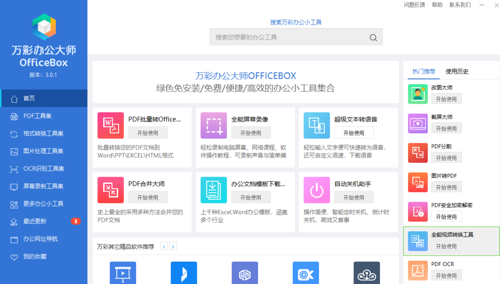The height and width of the screenshot is (284, 500).
Task: Click the 改图大师 icon
Action: (418, 94)
